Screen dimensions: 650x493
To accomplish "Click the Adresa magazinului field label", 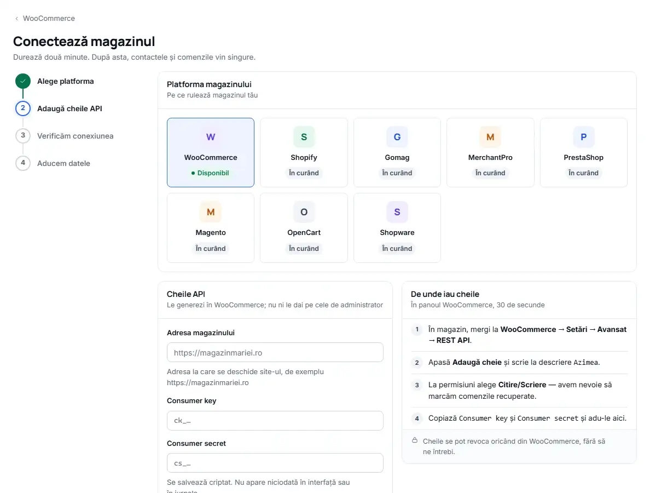I will tap(201, 333).
